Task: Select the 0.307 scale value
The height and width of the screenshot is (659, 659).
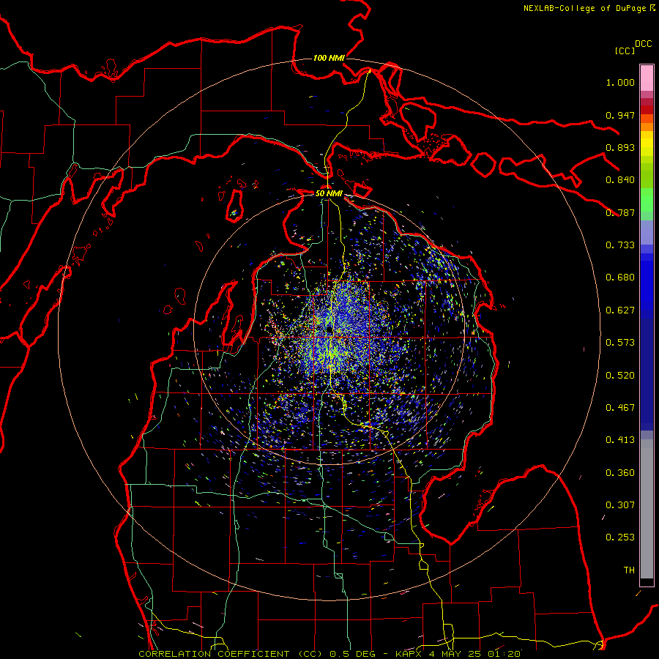Action: [620, 505]
